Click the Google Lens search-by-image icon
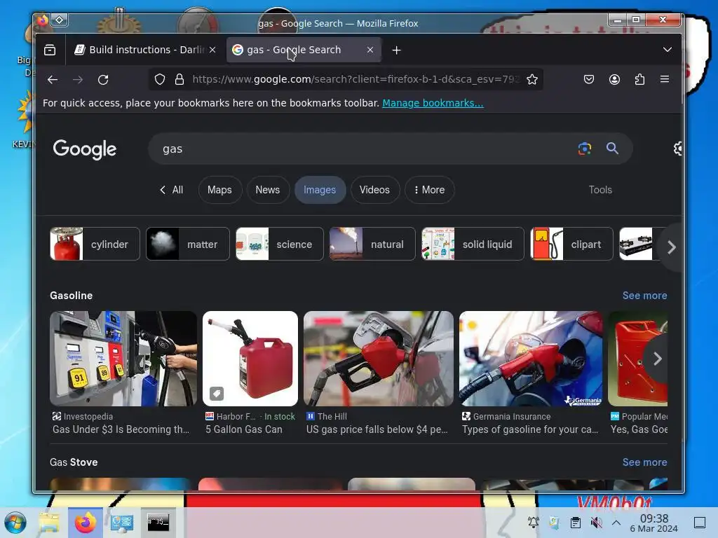718x538 pixels. pos(584,149)
